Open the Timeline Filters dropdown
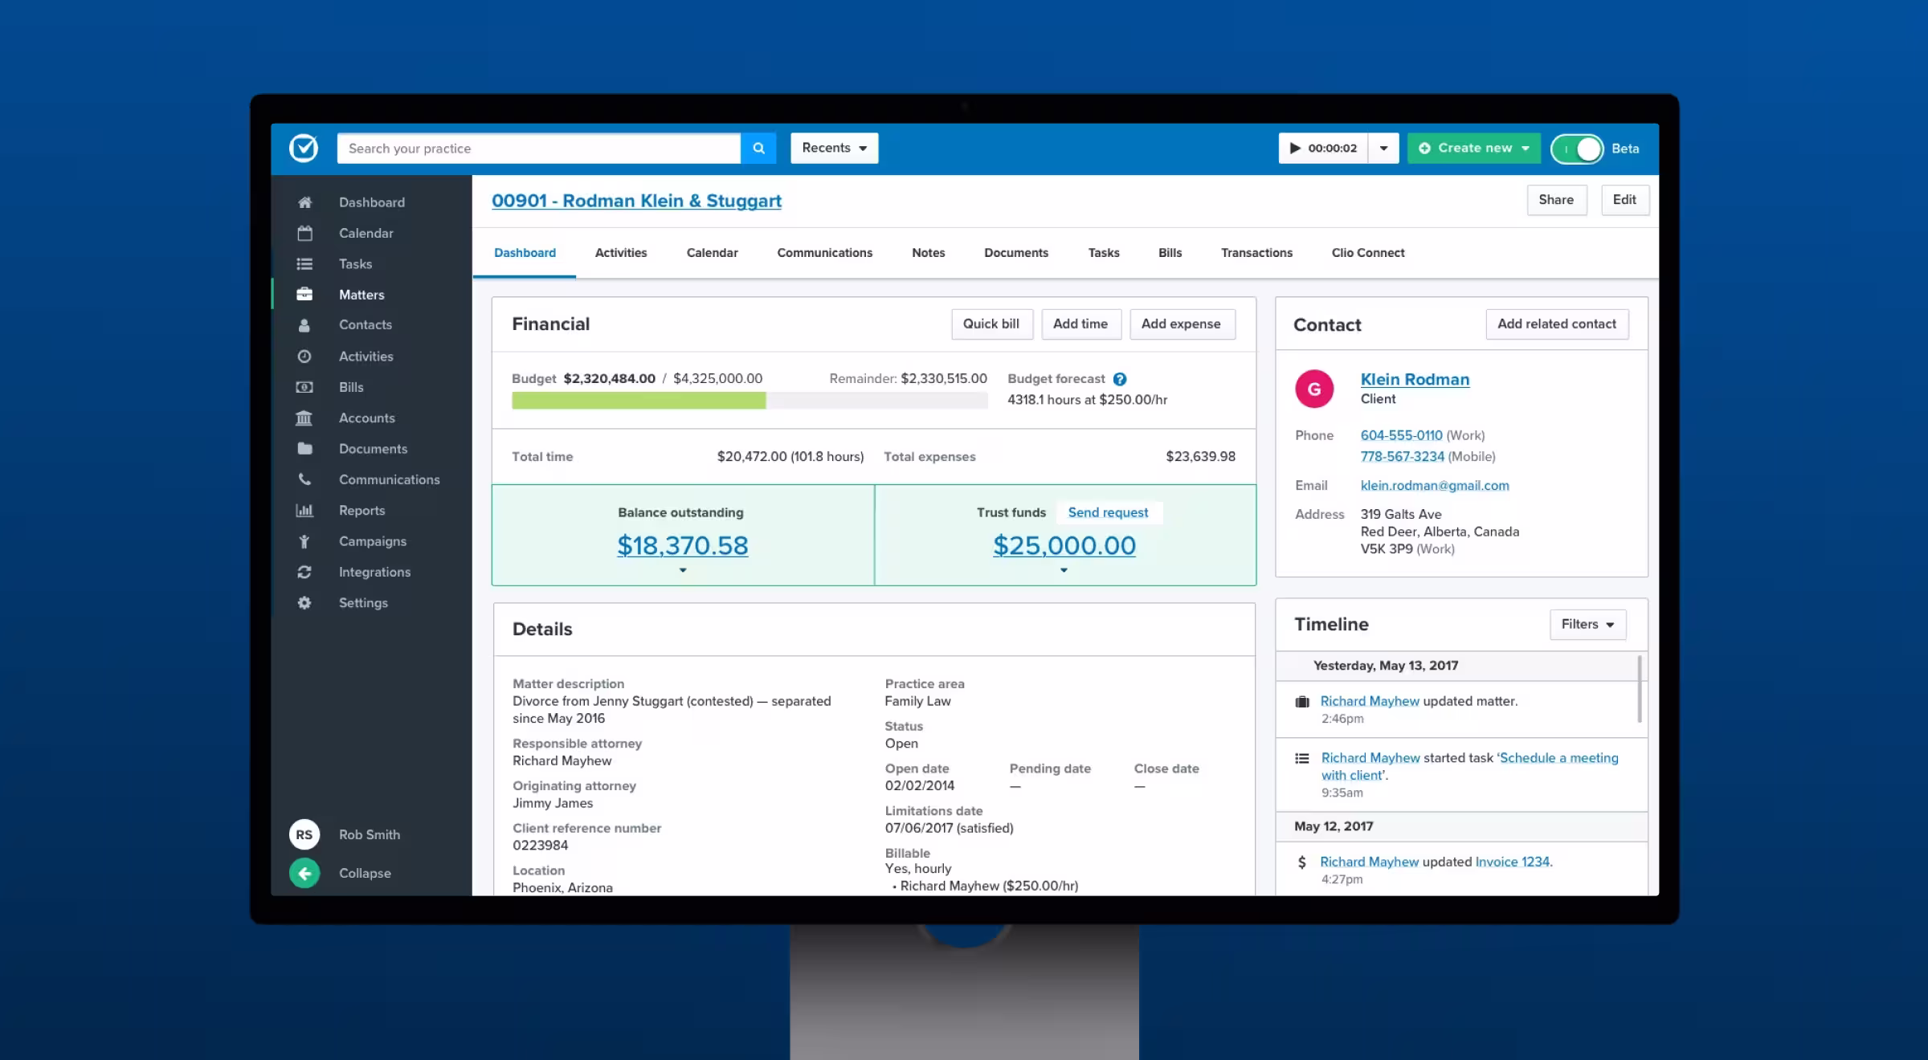1928x1060 pixels. (x=1587, y=624)
